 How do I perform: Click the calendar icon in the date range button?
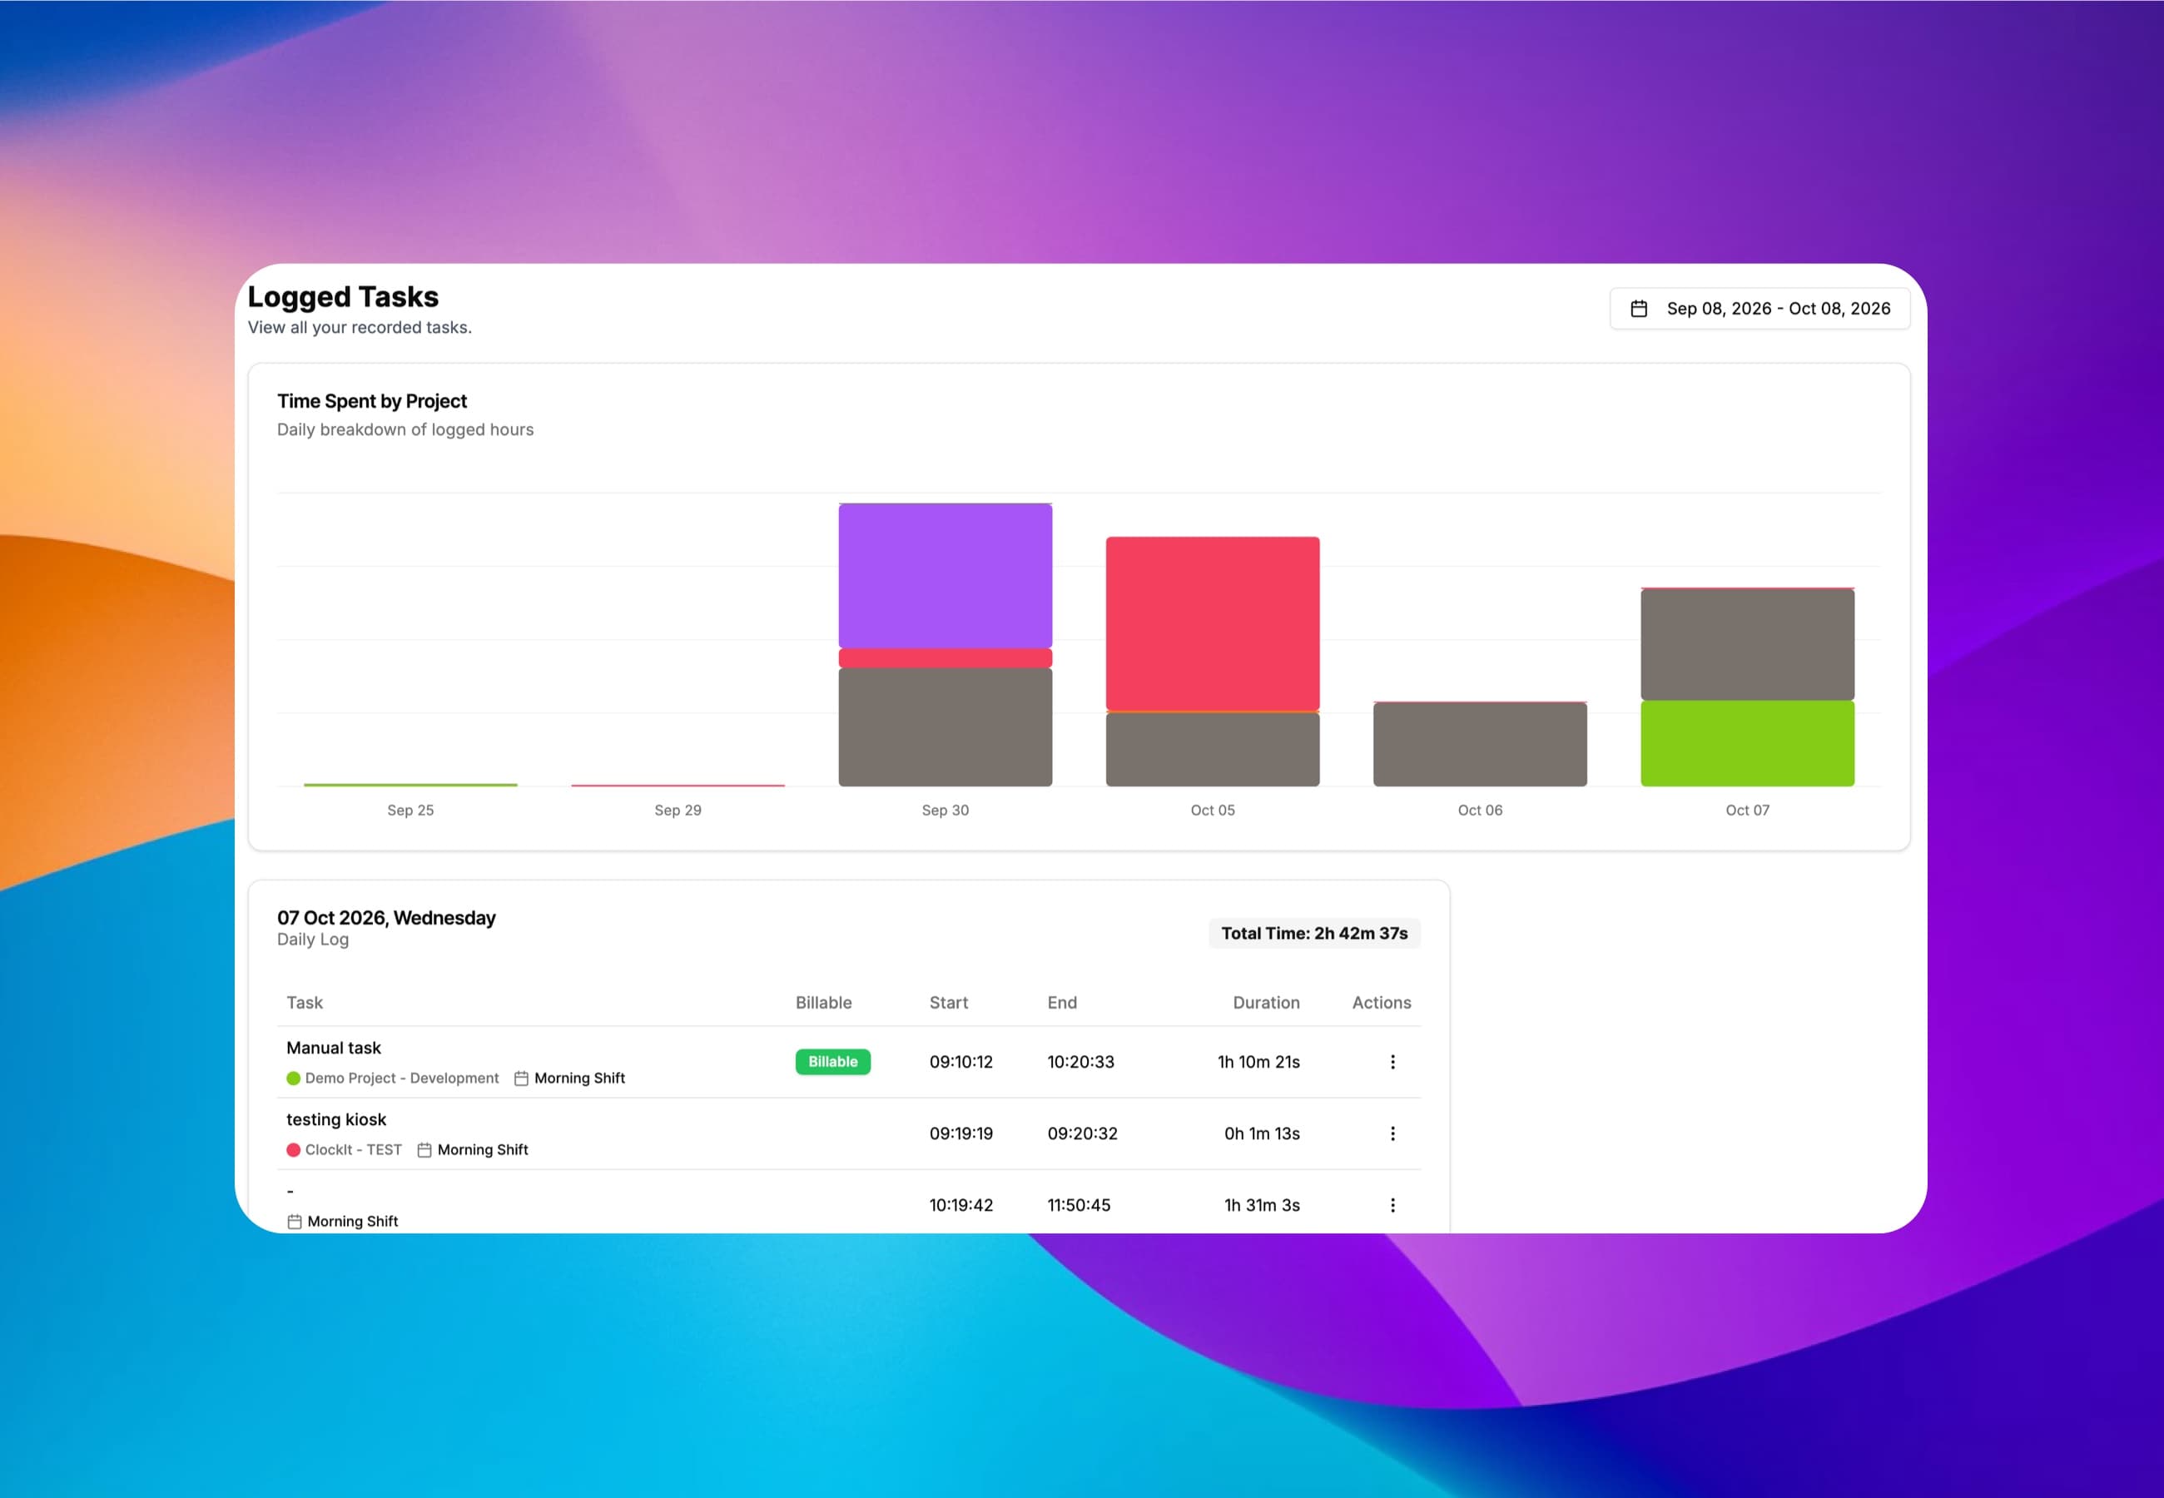point(1639,309)
